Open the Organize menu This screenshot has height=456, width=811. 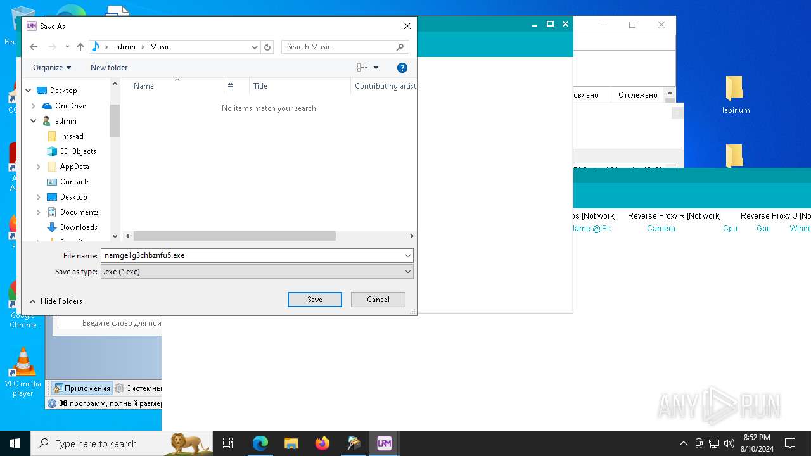52,68
